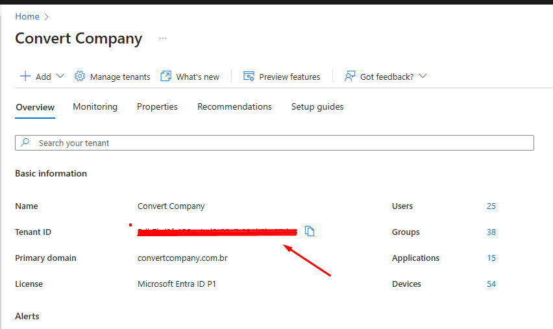The image size is (553, 329).
Task: Select the Microsoft Entra ID P1 license text
Action: click(177, 284)
